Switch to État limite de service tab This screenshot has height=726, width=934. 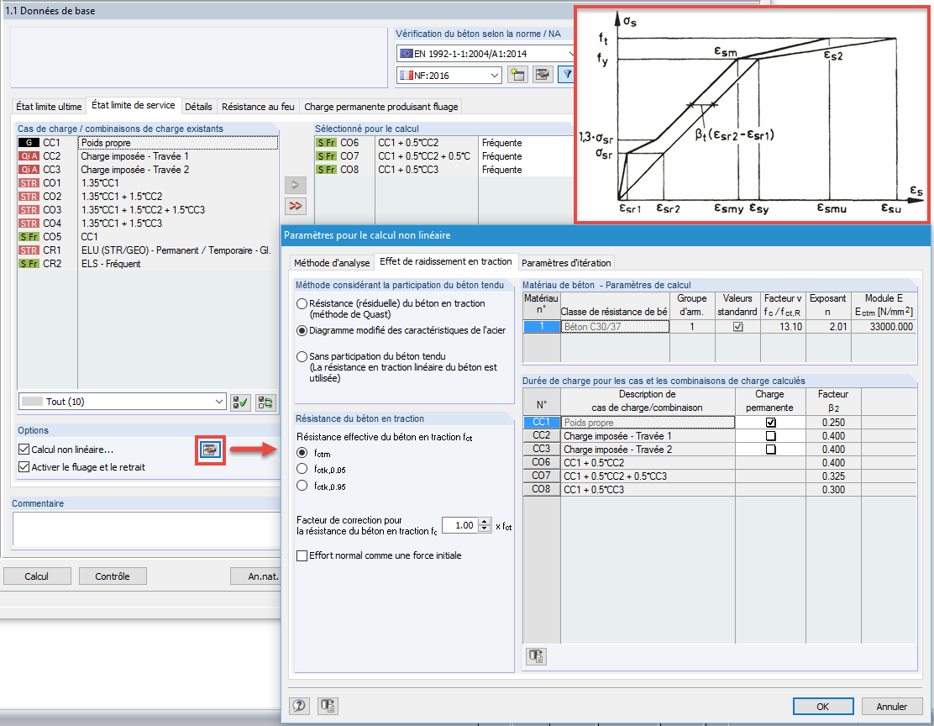click(x=134, y=105)
